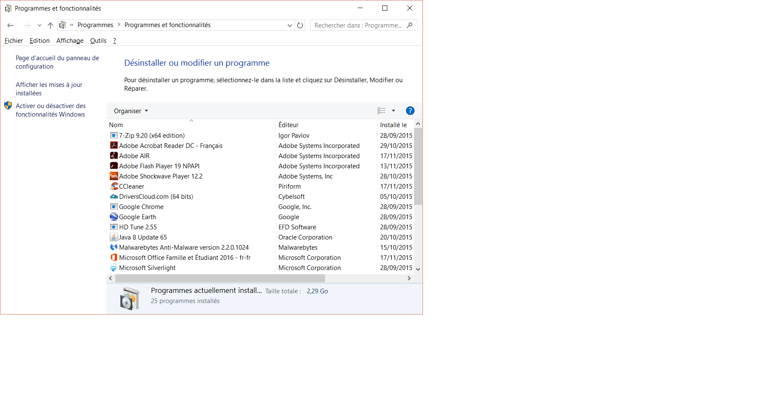The height and width of the screenshot is (415, 773).
Task: Click the horizontal scroll left arrow
Action: pyautogui.click(x=111, y=278)
